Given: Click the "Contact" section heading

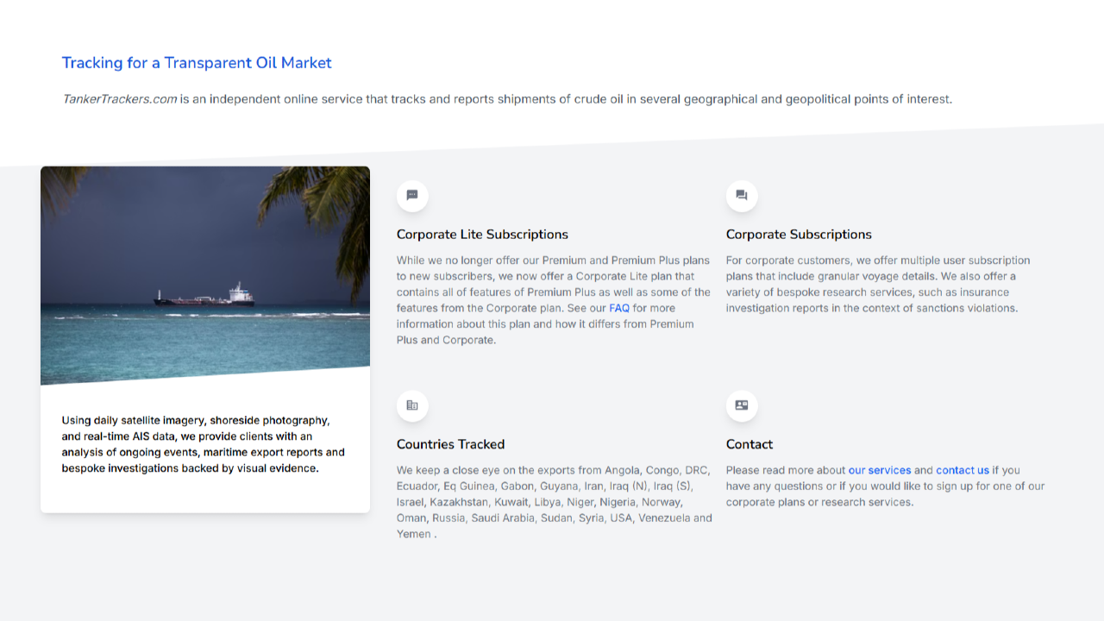Looking at the screenshot, I should click(749, 444).
